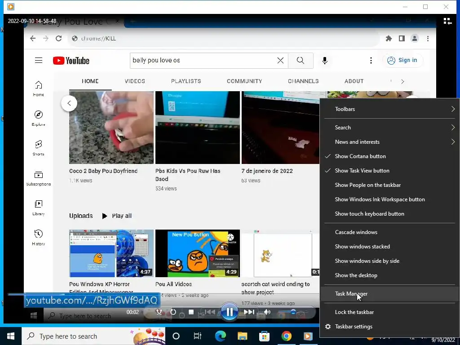Choose Show the desktop
Screen dimensions: 460x345
pyautogui.click(x=389, y=275)
